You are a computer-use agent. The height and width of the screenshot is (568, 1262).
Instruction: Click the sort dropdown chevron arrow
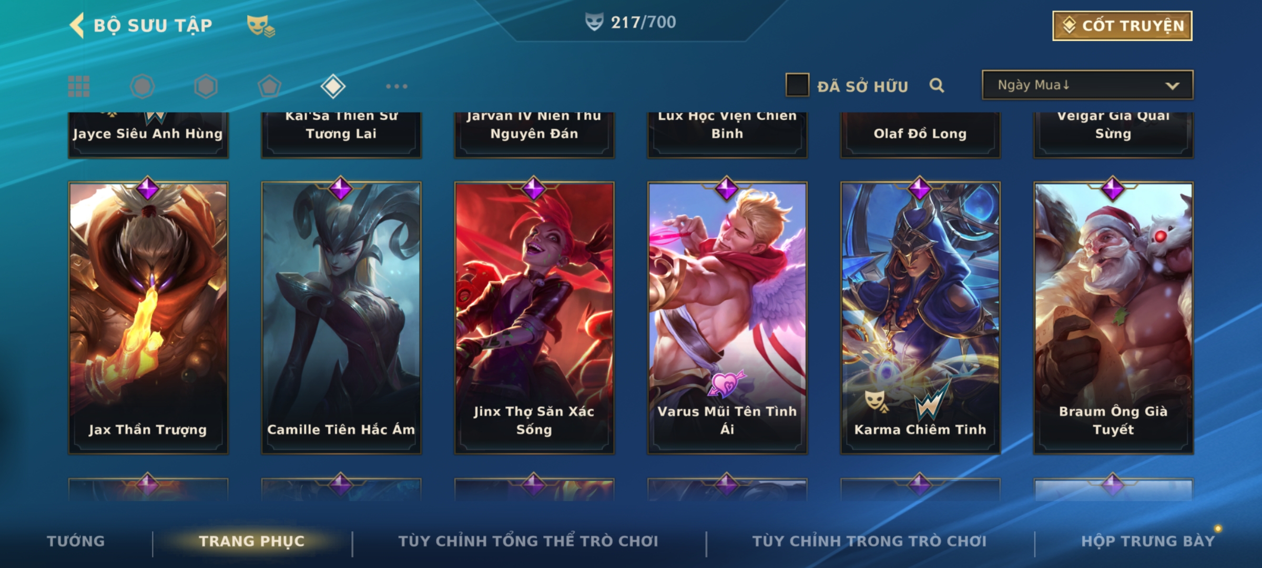coord(1172,86)
